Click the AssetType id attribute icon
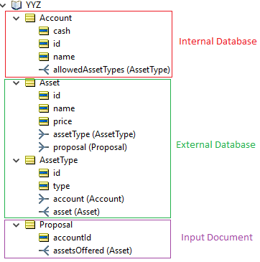Viewport: 260px width, 262px height. coord(44,173)
